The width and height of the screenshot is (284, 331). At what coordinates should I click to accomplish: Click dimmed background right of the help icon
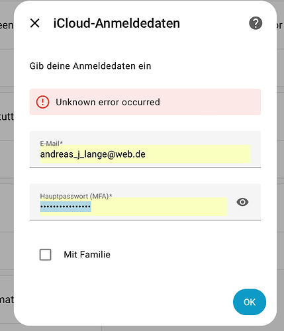[x=279, y=25]
